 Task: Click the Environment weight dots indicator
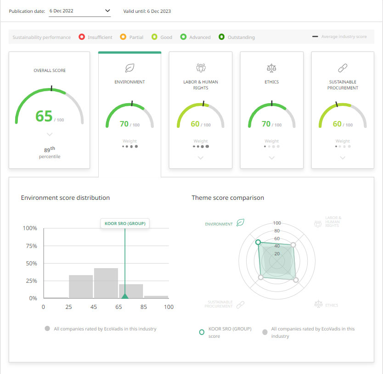click(130, 147)
